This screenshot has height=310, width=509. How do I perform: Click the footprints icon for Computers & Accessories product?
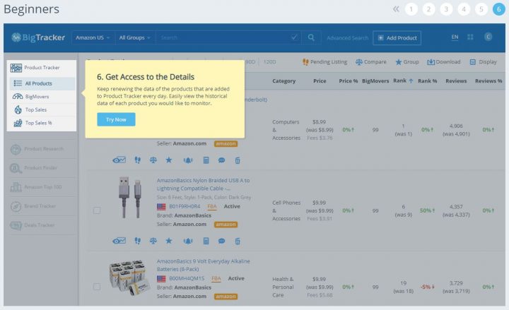click(x=138, y=160)
